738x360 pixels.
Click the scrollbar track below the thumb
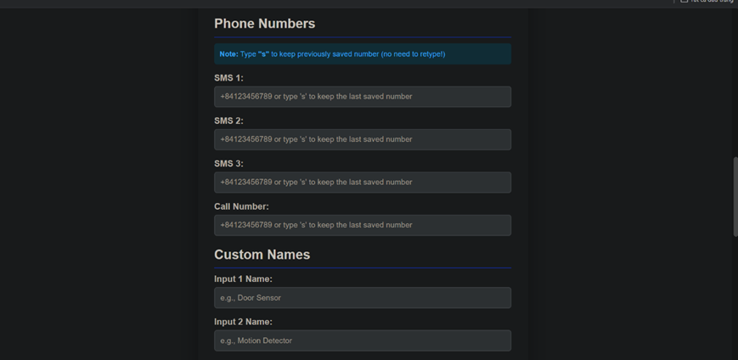tap(735, 297)
